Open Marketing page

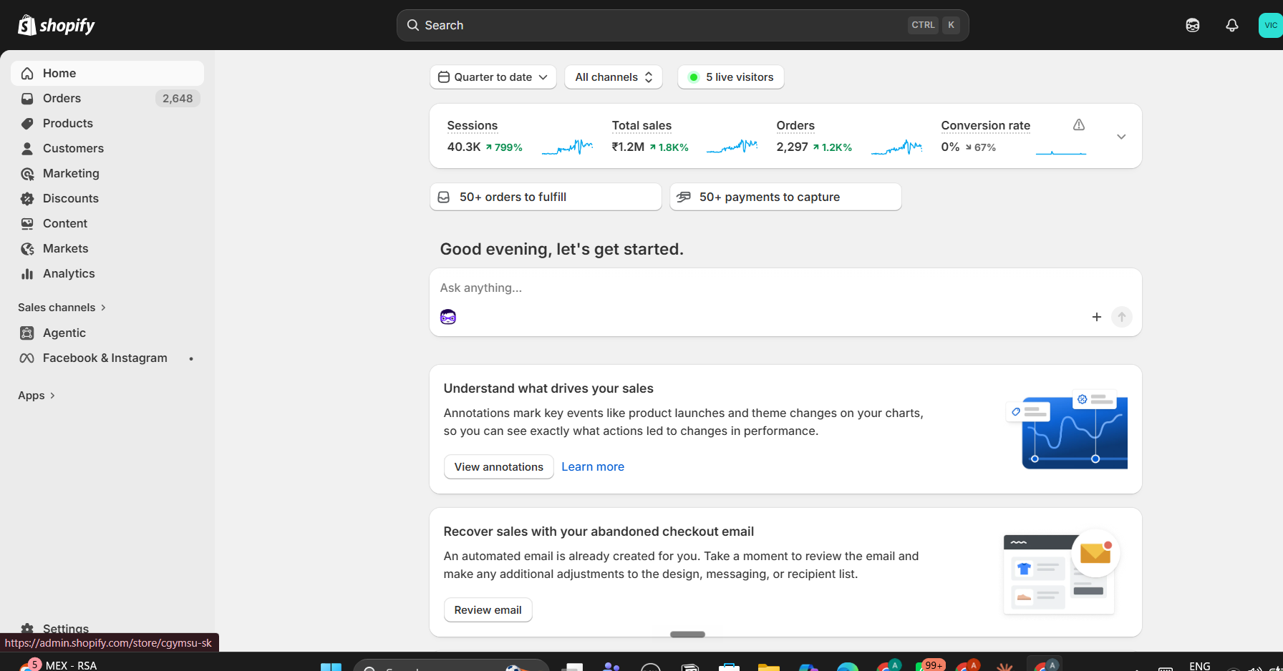(x=107, y=173)
